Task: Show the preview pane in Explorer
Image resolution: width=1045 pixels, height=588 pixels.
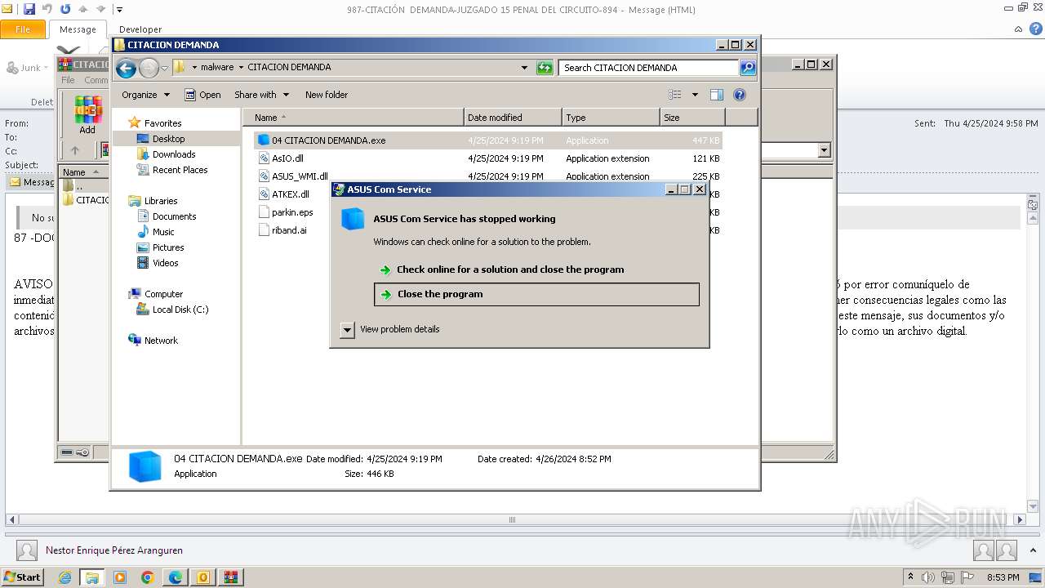Action: [x=716, y=95]
